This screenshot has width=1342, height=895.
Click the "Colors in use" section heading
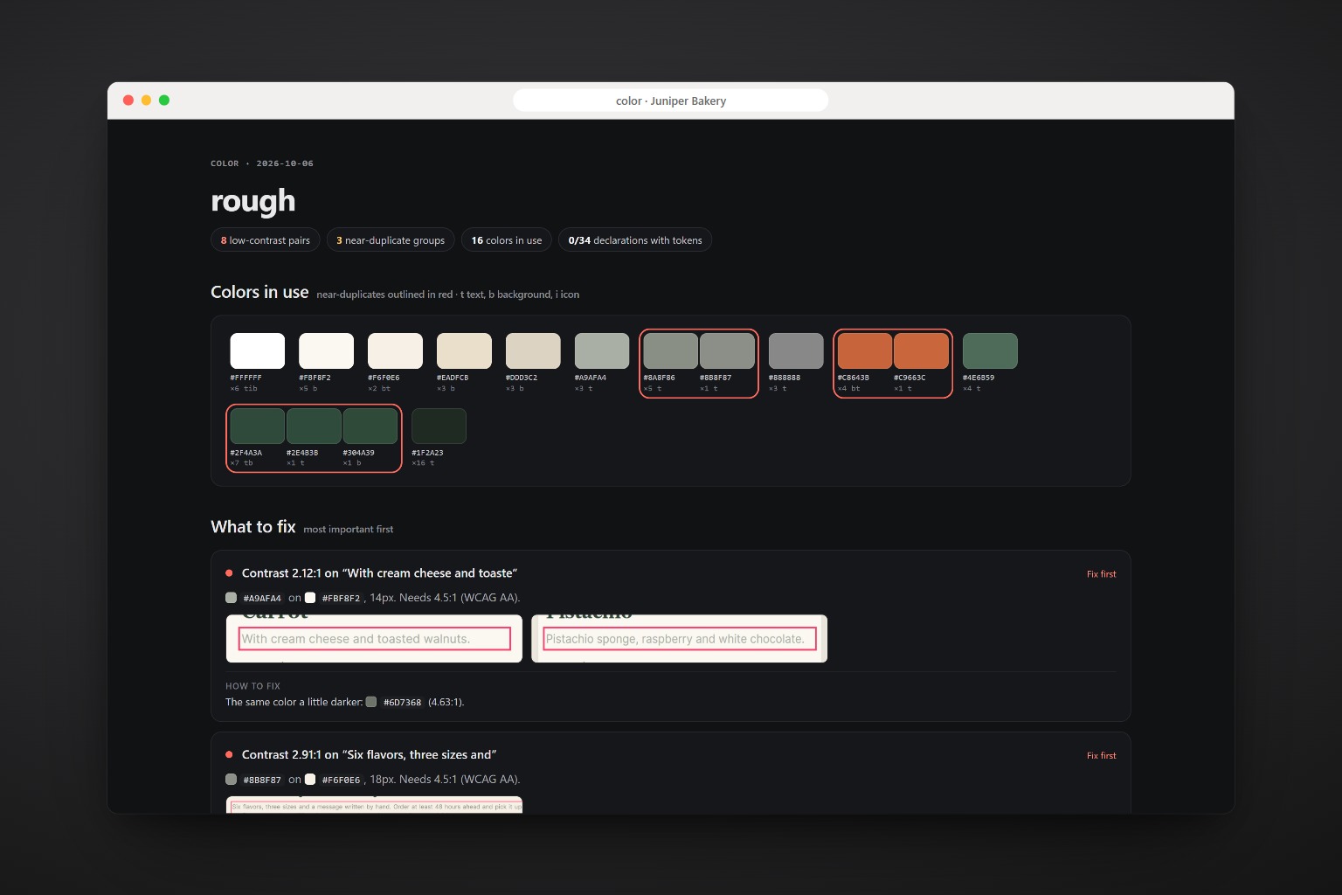point(259,292)
